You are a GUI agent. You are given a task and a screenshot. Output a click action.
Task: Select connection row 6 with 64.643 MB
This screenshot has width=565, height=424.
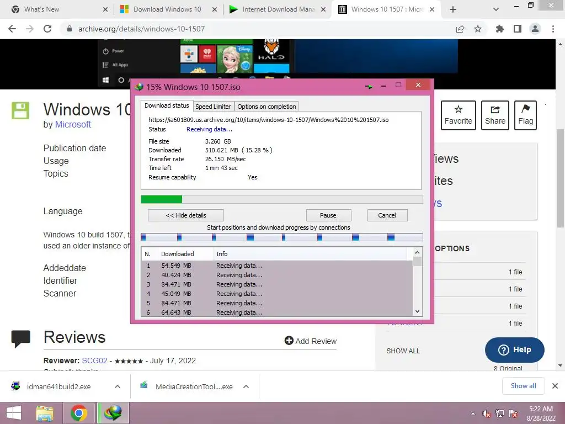277,312
